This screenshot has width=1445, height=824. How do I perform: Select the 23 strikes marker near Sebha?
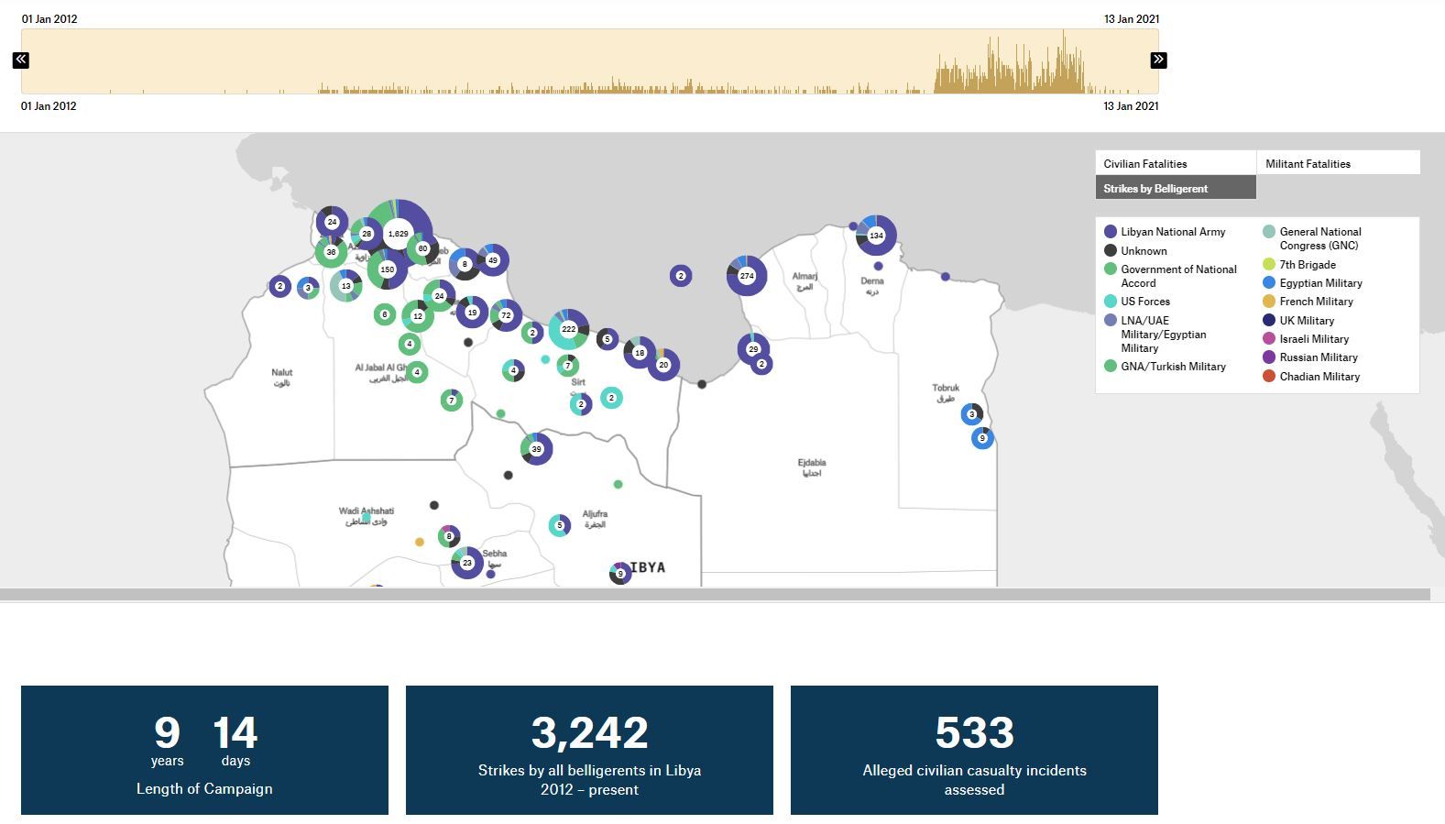[x=467, y=563]
